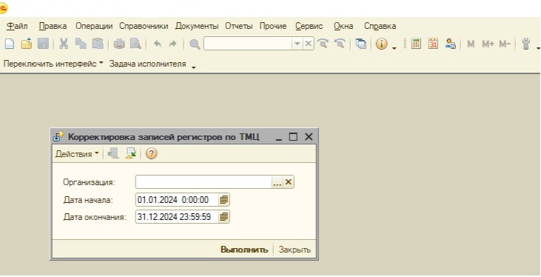Viewport: 541px width, 277px height.
Task: Expand the Действия dropdown menu
Action: [x=76, y=154]
